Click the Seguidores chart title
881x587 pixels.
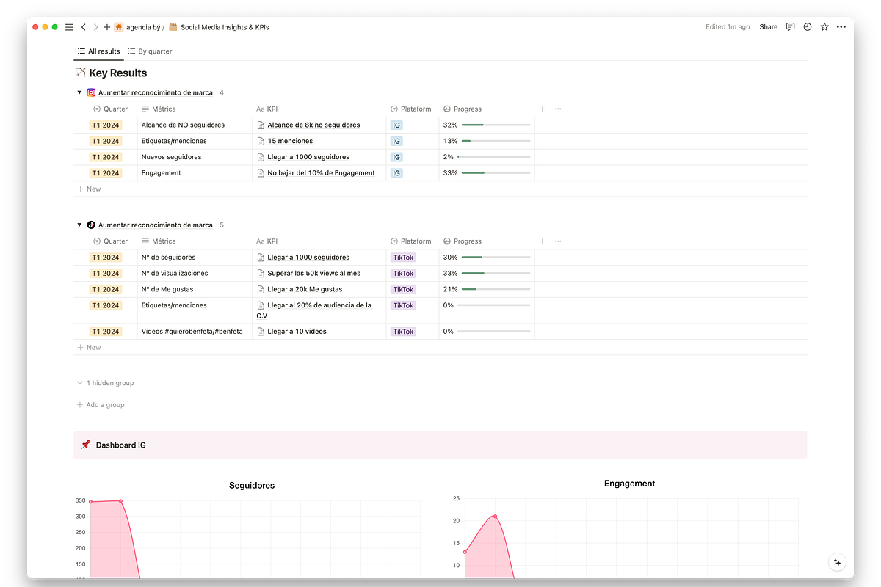point(252,485)
